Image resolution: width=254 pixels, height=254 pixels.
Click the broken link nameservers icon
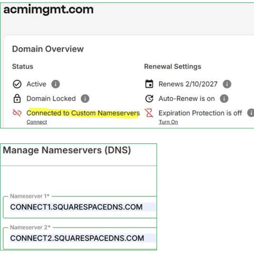click(17, 113)
